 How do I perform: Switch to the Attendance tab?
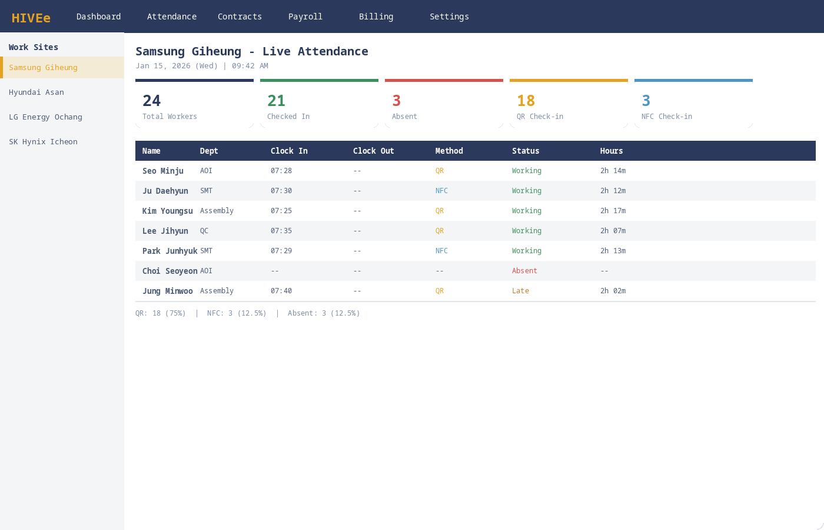[x=171, y=16]
